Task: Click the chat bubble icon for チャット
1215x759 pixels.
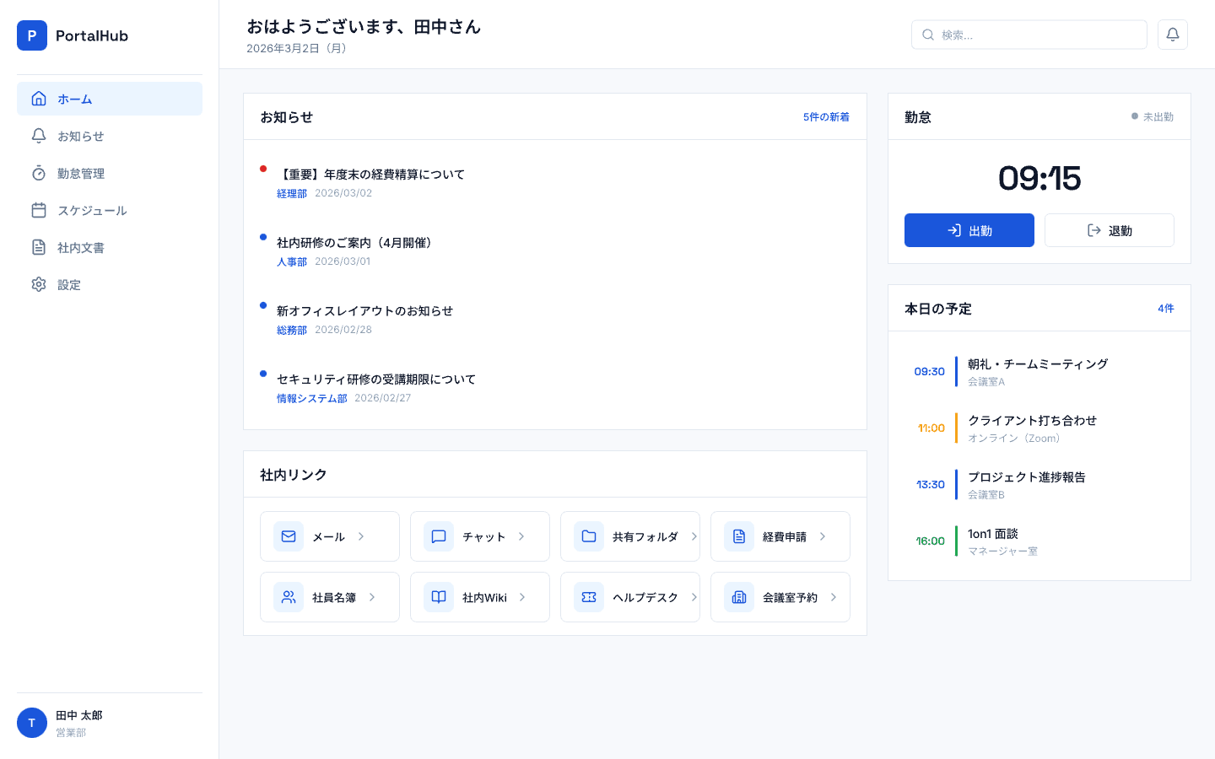Action: (439, 536)
